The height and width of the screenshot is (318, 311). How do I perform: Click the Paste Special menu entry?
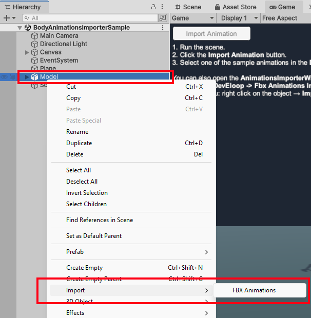coord(131,121)
